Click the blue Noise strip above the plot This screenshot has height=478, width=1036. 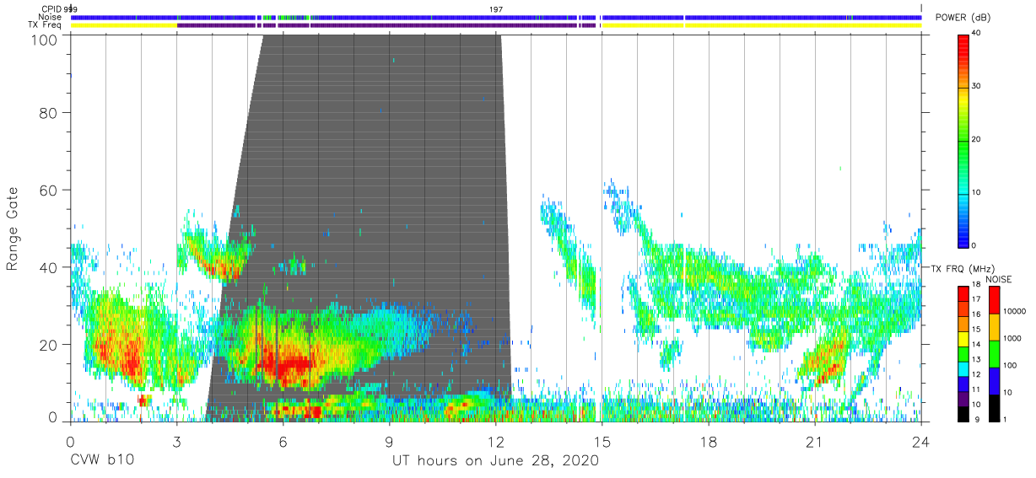click(495, 17)
